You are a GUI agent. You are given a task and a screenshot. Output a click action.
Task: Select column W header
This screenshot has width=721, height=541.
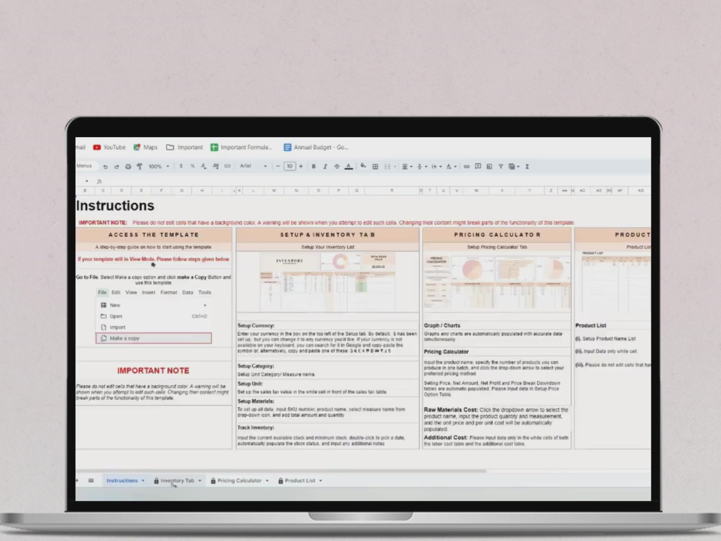point(476,191)
